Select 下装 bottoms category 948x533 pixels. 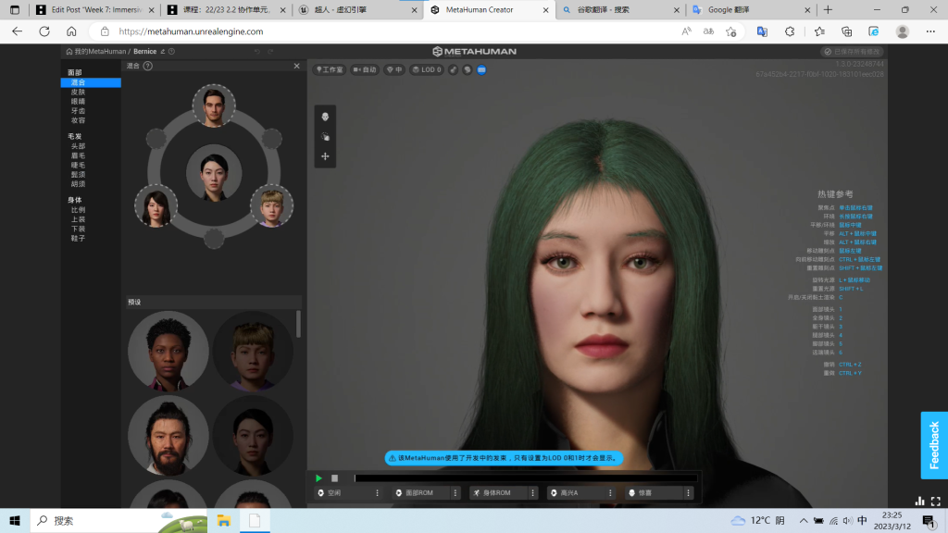click(x=78, y=229)
